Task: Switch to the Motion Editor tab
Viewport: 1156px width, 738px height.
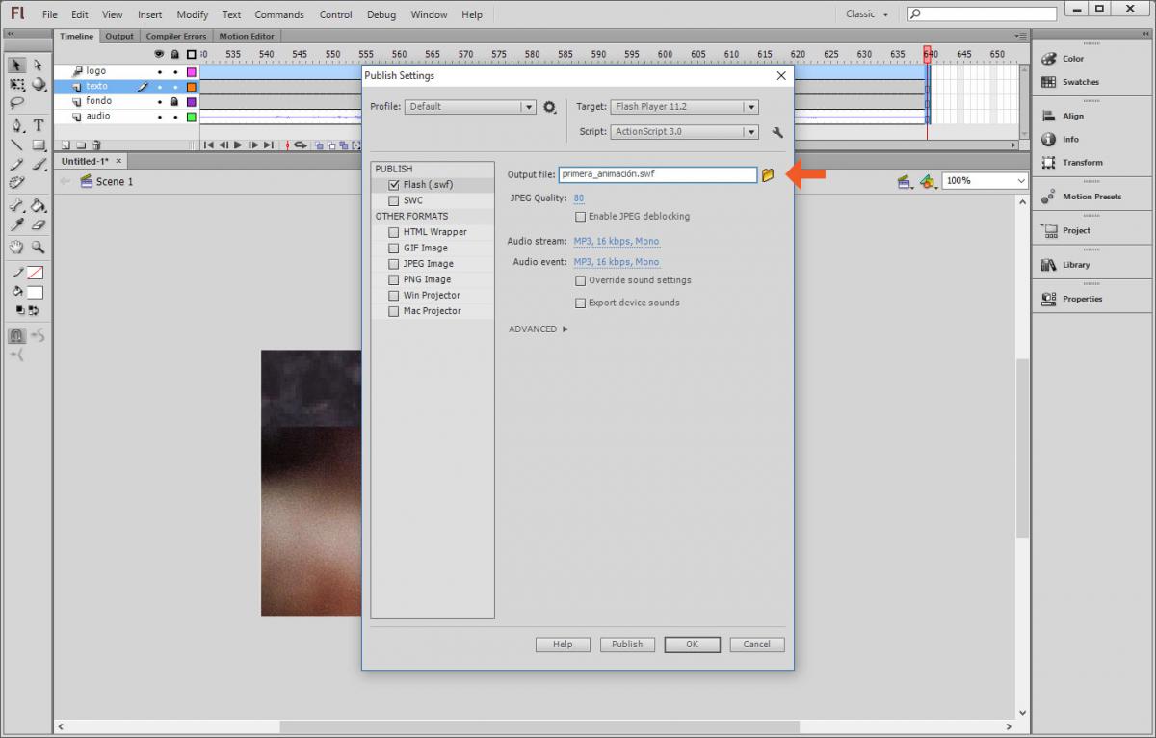Action: coord(247,37)
